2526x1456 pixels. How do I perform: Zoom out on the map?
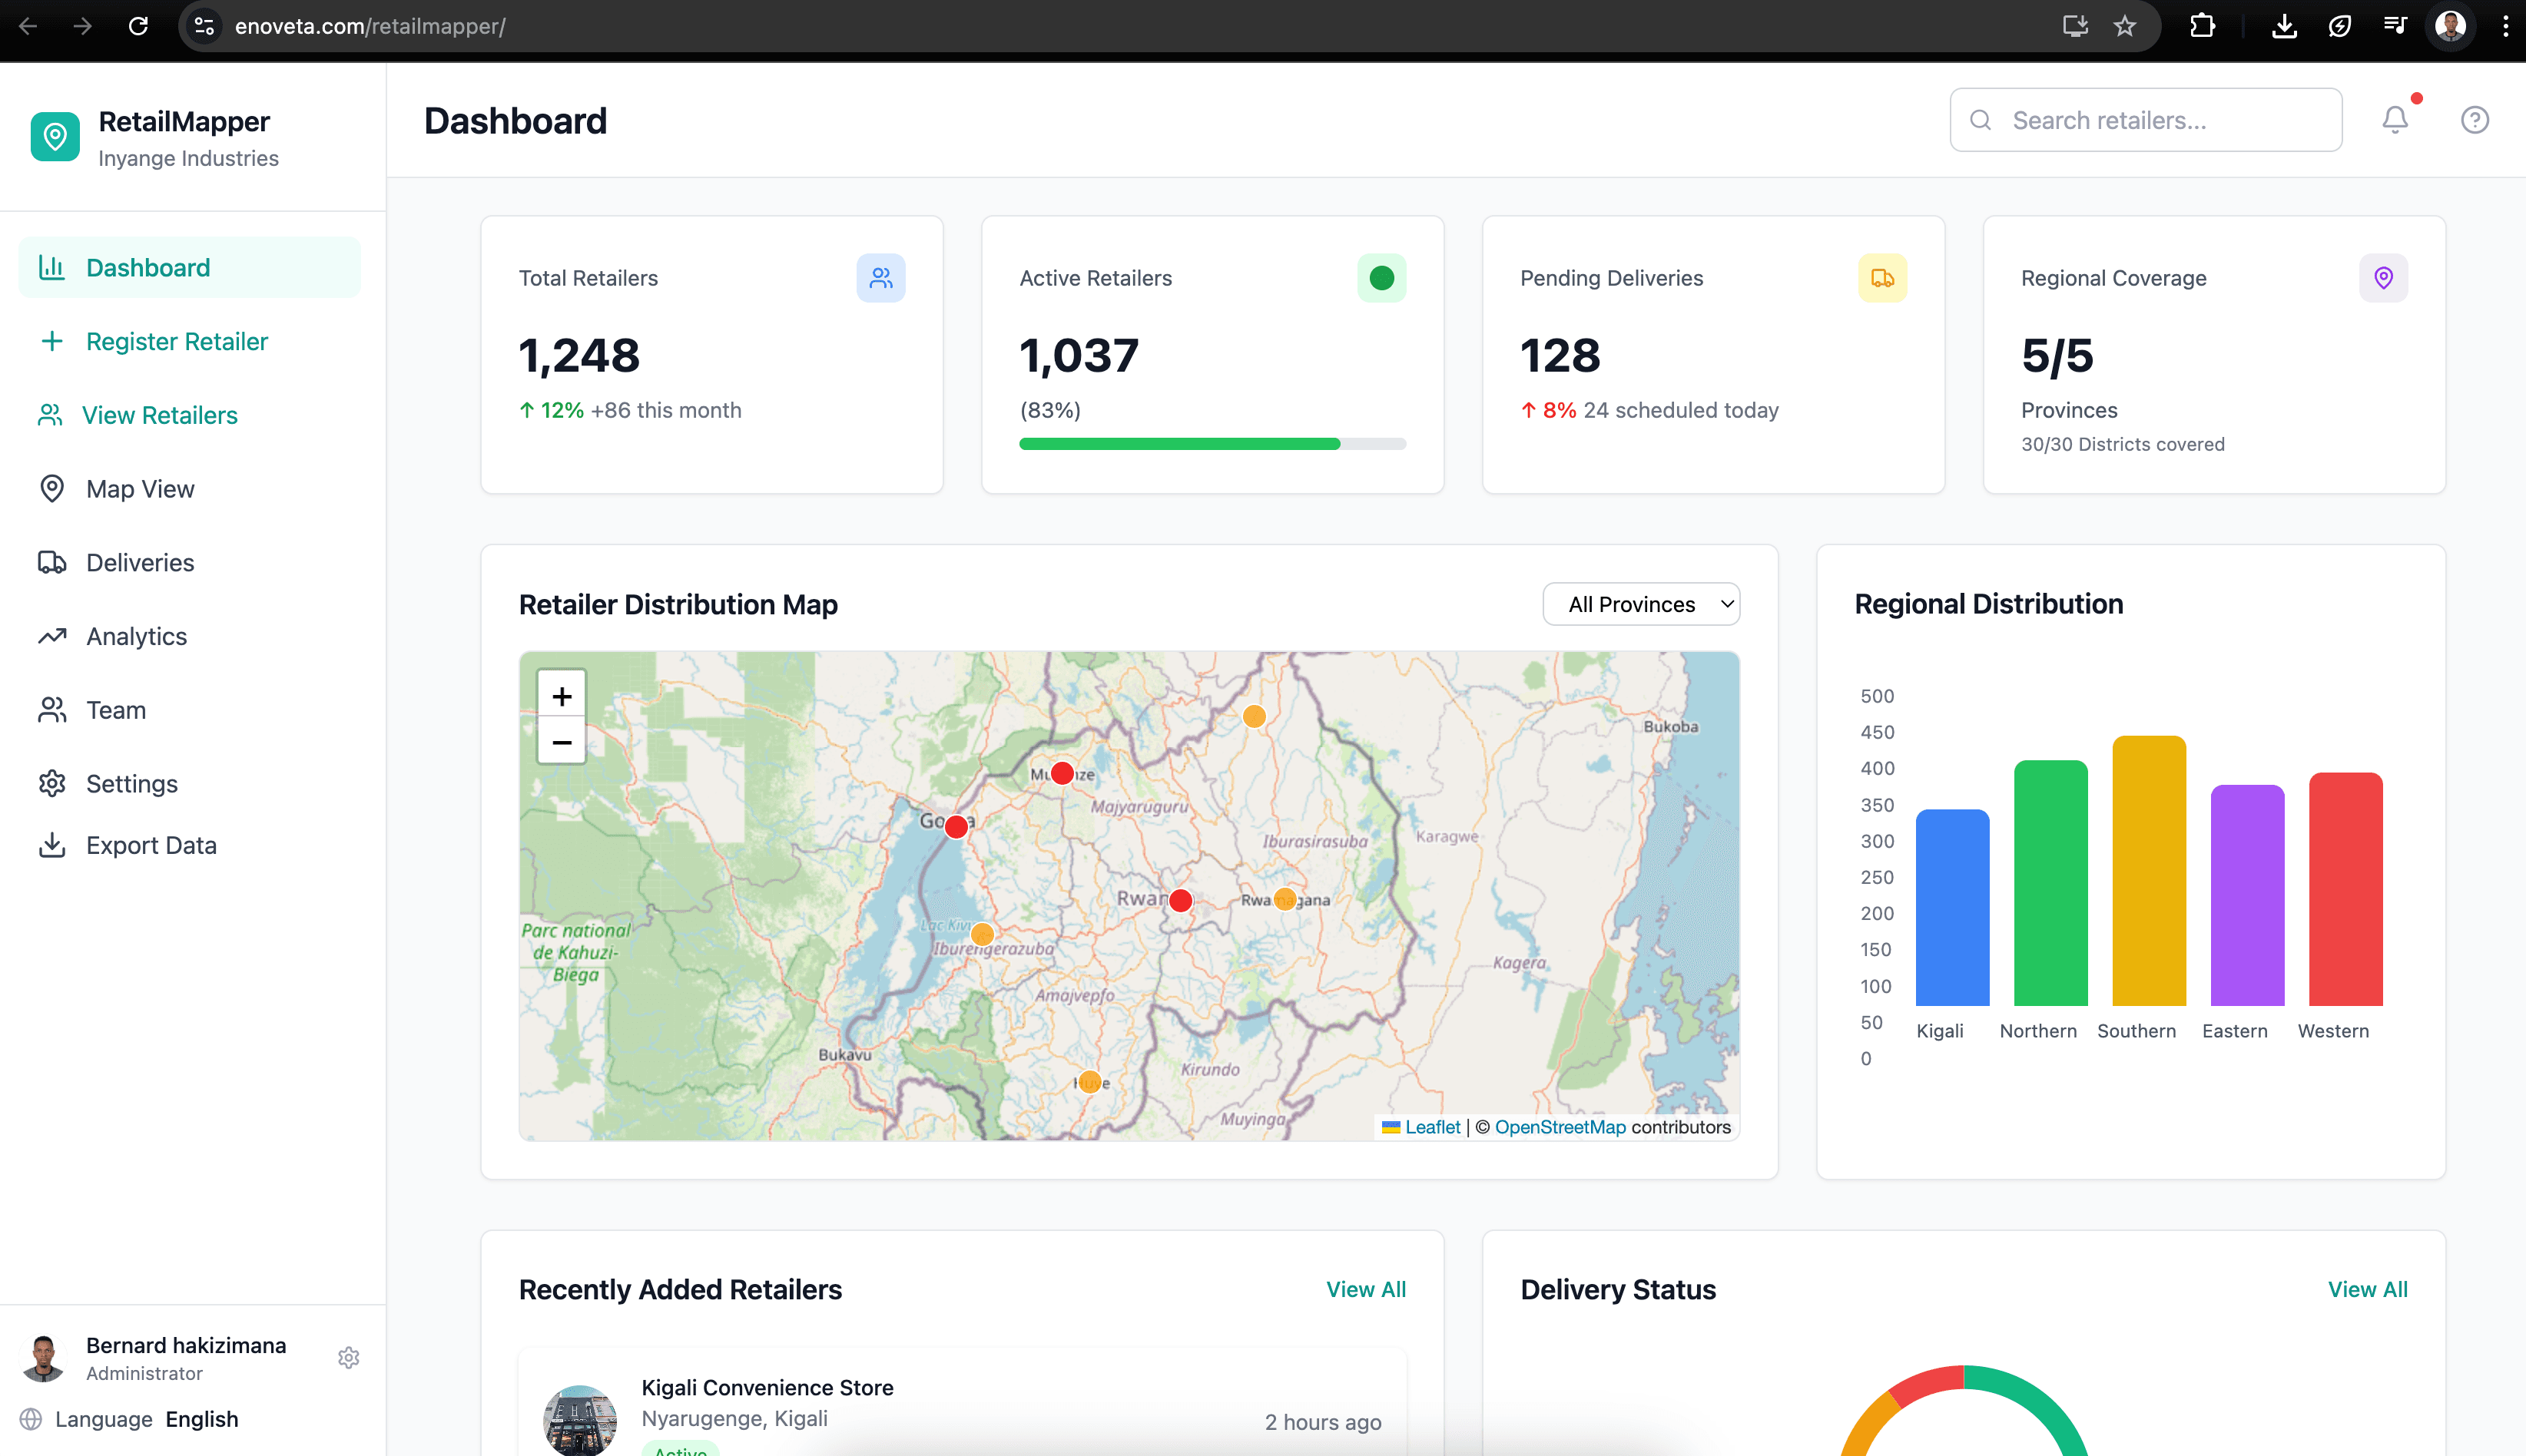pyautogui.click(x=562, y=742)
